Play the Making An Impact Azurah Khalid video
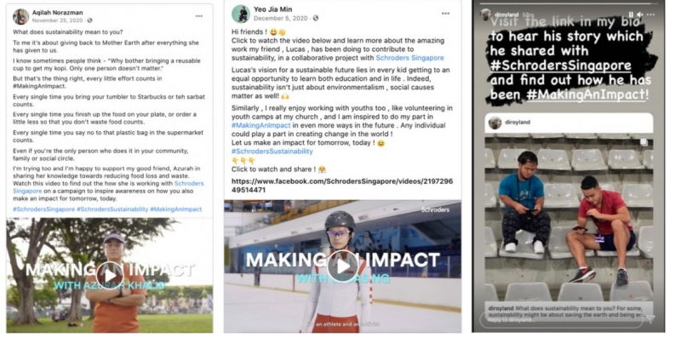Screen dimensions: 681x355 click(110, 275)
